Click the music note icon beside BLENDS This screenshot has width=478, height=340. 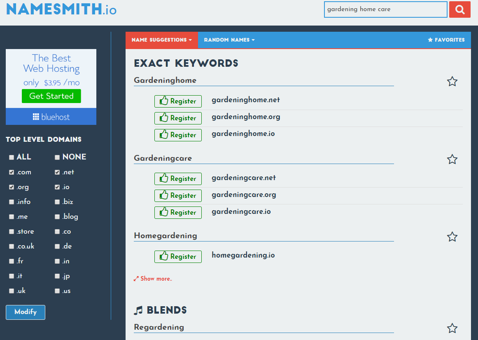click(x=138, y=310)
